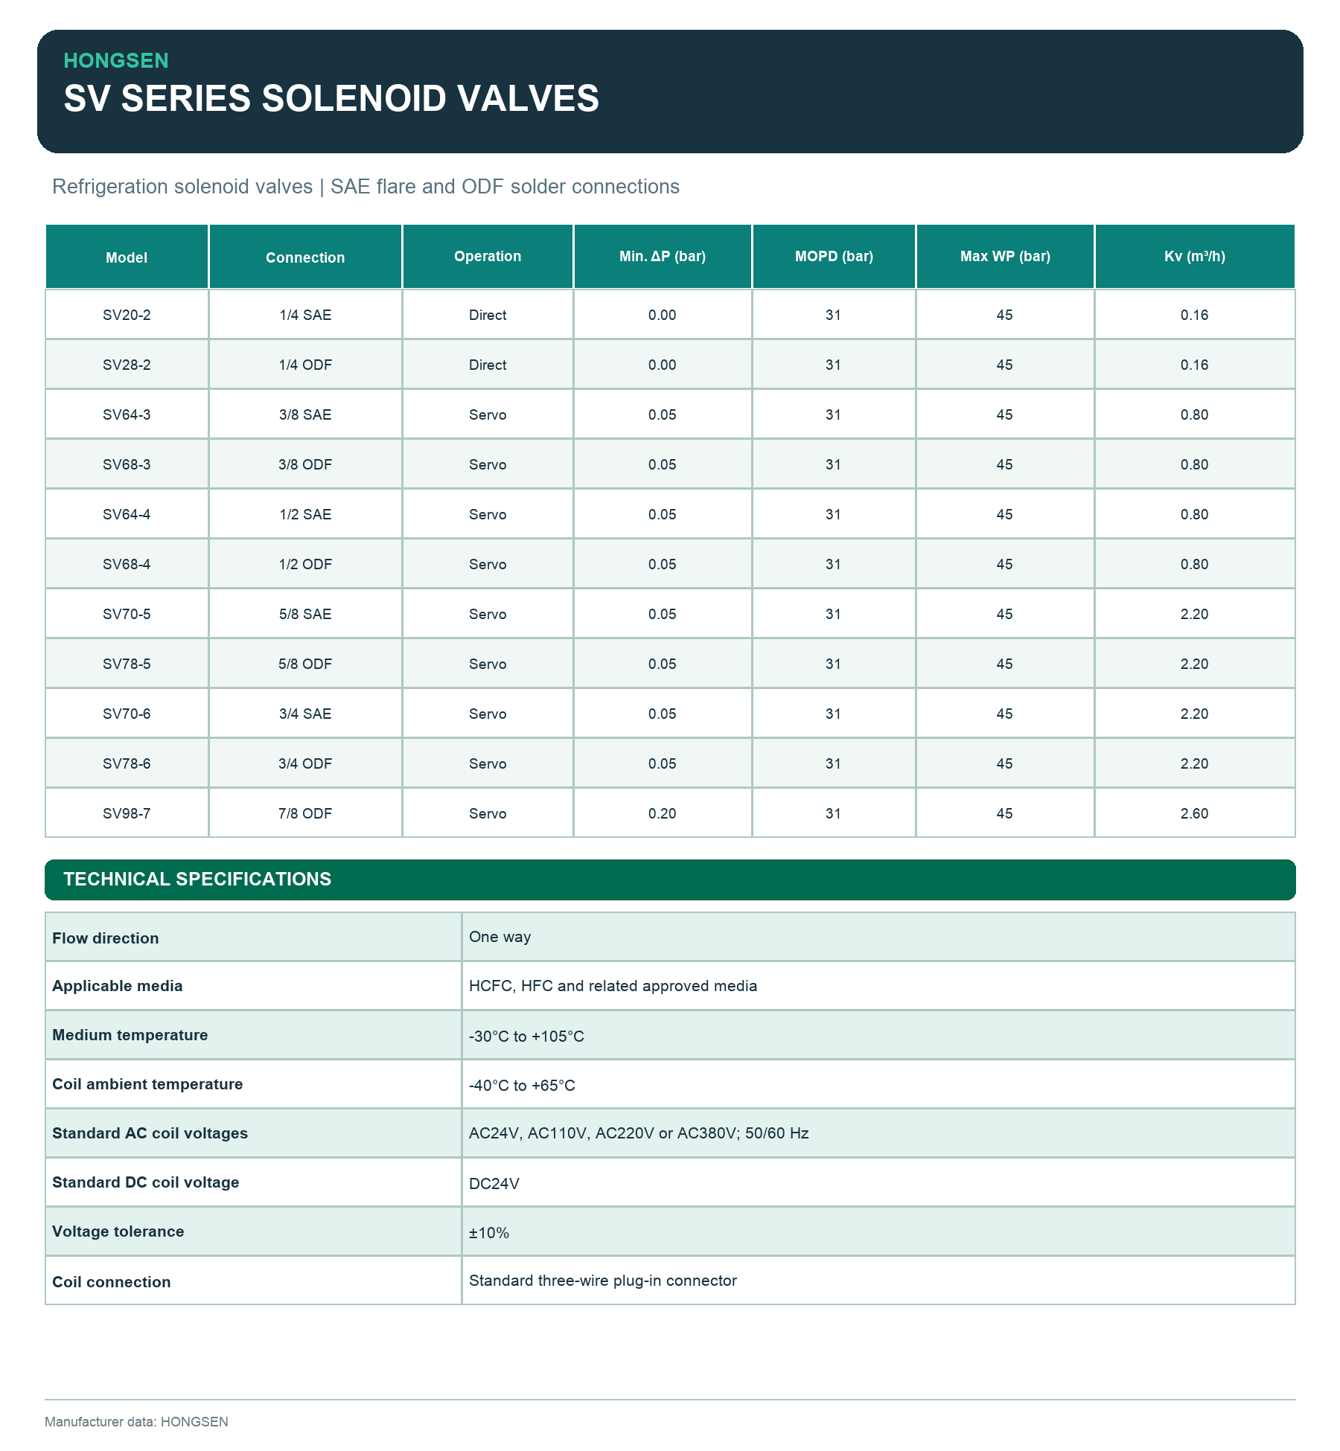This screenshot has height=1451, width=1340.
Task: Click the Technical Specifications section banner
Action: 670,880
